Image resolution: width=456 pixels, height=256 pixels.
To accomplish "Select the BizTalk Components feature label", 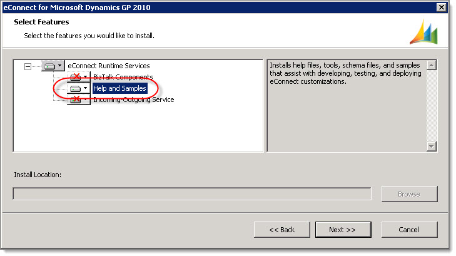I will click(x=123, y=77).
